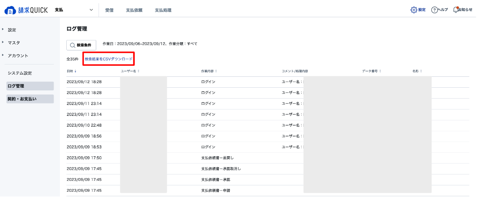Click the magnifier in 検索条件 button
Image resolution: width=479 pixels, height=199 pixels.
(72, 45)
